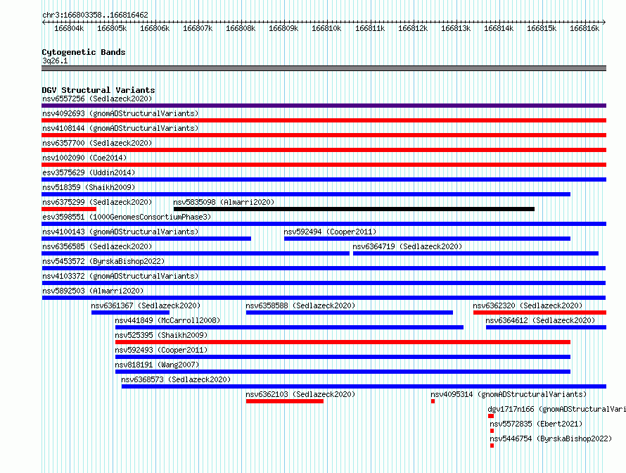Image resolution: width=626 pixels, height=473 pixels.
Task: Click the Cytogenetic Bands track title
Action: pyautogui.click(x=84, y=52)
